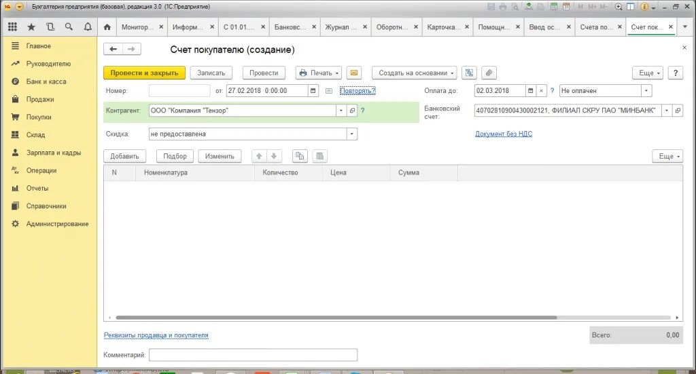This screenshot has height=374, width=696.
Task: Click horizontal scrollbar of items table
Action: 336,318
